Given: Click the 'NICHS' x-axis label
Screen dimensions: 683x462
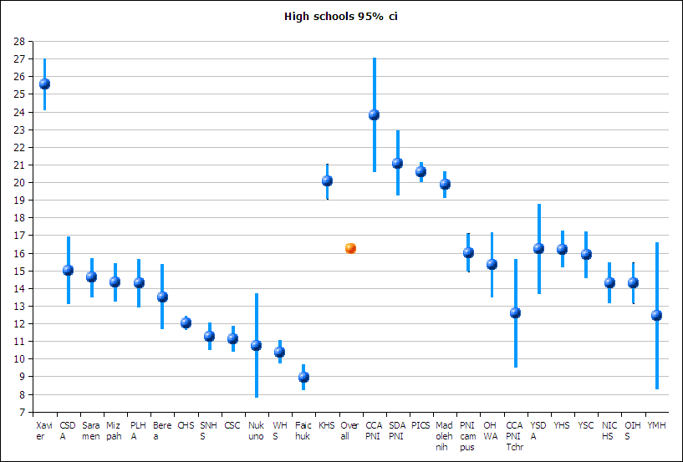Looking at the screenshot, I should point(609,430).
